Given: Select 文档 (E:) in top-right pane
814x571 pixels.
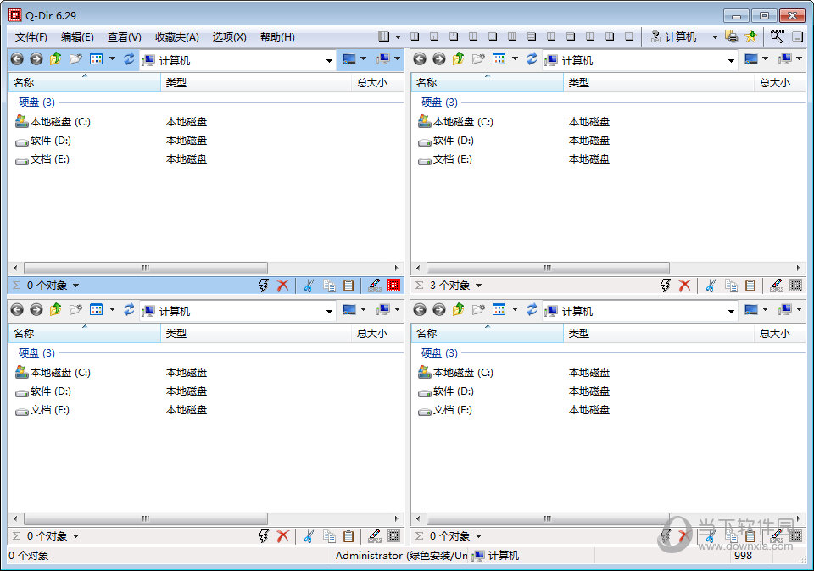Looking at the screenshot, I should click(x=445, y=159).
